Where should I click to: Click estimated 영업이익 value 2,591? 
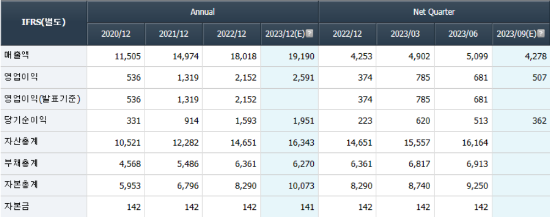point(304,78)
